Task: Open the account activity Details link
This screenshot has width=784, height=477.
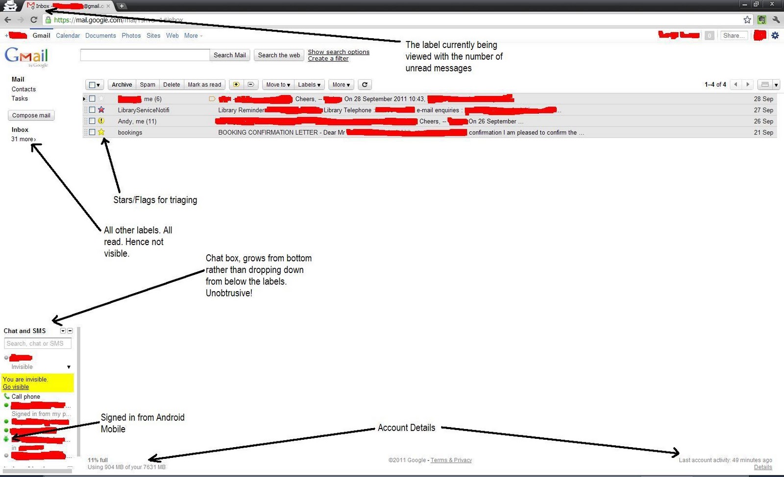Action: click(763, 467)
